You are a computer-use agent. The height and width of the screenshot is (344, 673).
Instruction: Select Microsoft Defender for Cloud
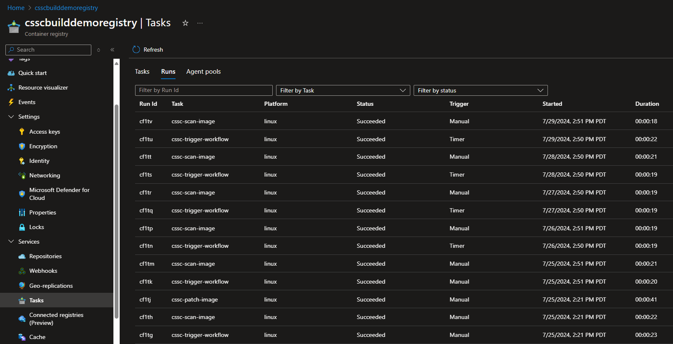(59, 194)
